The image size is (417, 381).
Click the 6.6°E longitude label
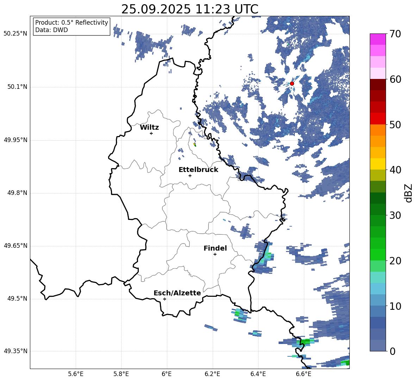point(304,374)
